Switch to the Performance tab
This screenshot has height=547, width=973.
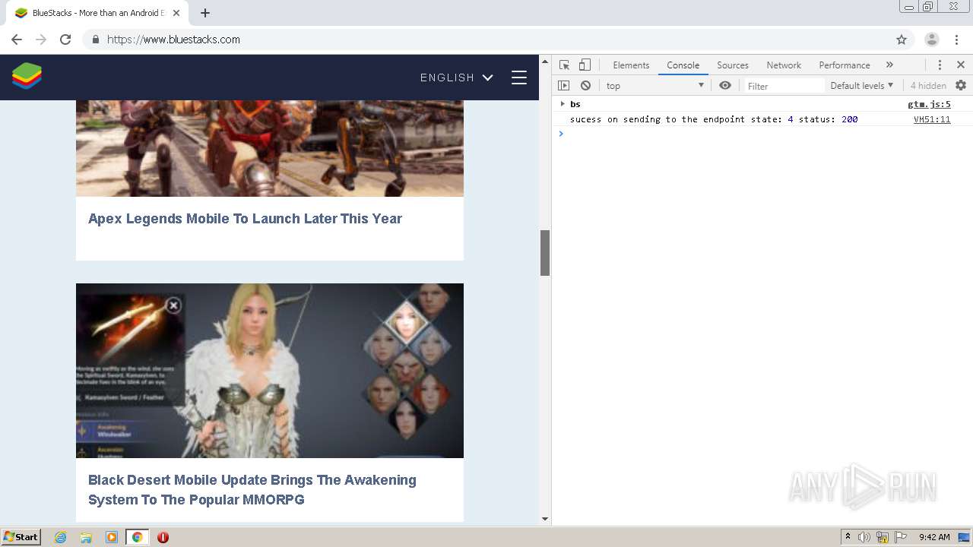845,65
